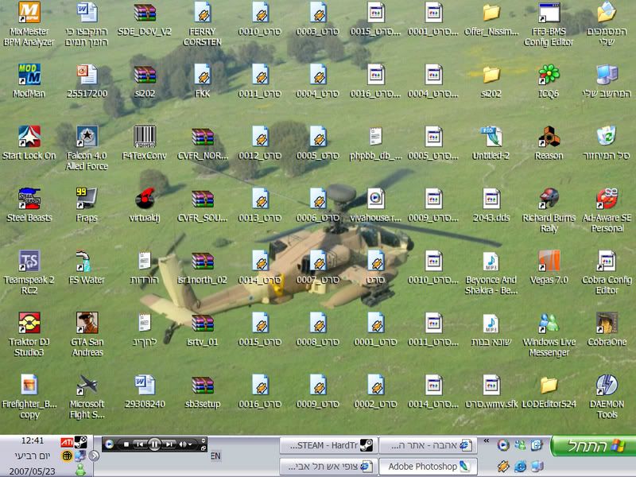The height and width of the screenshot is (477, 636).
Task: Launch Vegas 7.0 from the desktop
Action: point(549,261)
